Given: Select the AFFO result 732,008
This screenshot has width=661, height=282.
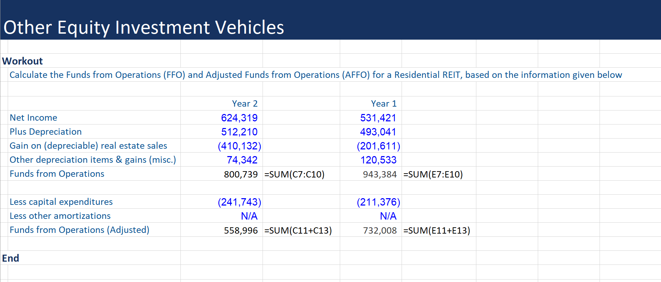Looking at the screenshot, I should pyautogui.click(x=380, y=230).
